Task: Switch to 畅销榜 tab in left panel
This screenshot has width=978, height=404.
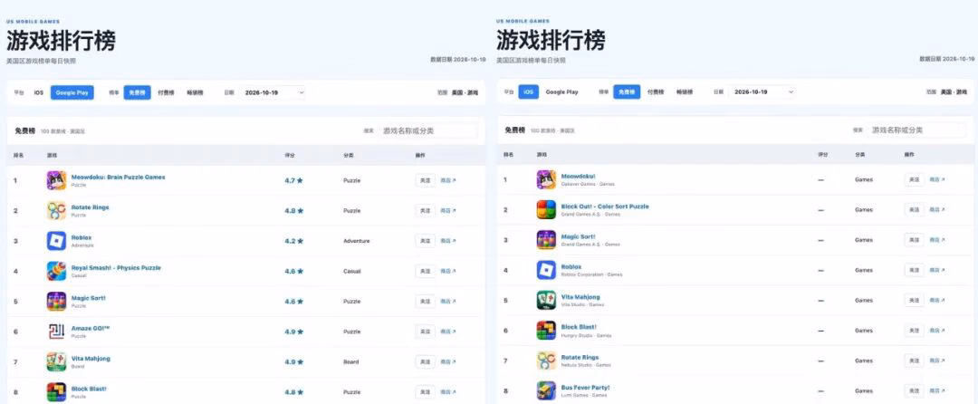Action: 196,92
